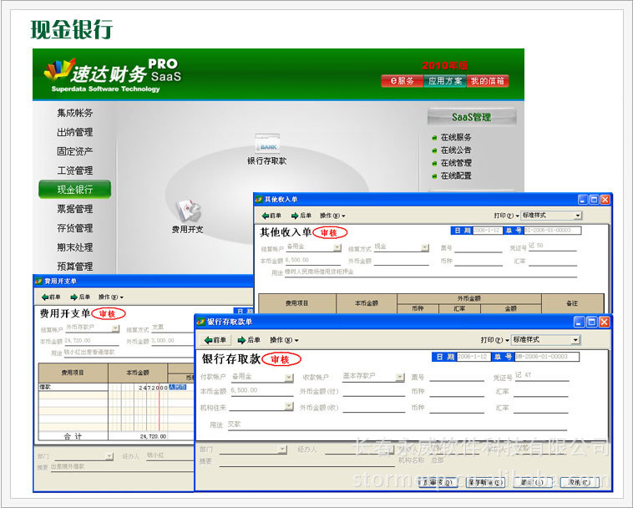The image size is (633, 508).
Task: Click 本币金额 6,500.00 field in 银行存取款
Action: (x=261, y=391)
